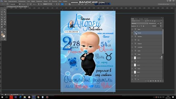The height and width of the screenshot is (99, 176).
Task: Click the background color swatch
Action: pos(4,36)
